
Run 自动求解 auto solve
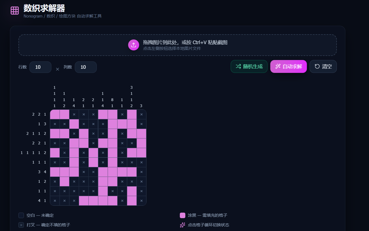tap(288, 66)
